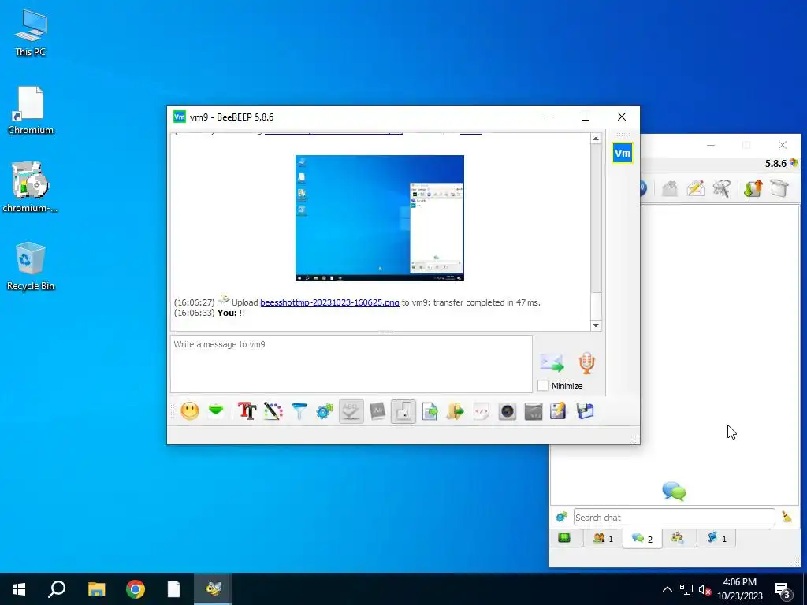Select the chats tab showing 2
Viewport: 807px width, 605px height.
point(642,538)
